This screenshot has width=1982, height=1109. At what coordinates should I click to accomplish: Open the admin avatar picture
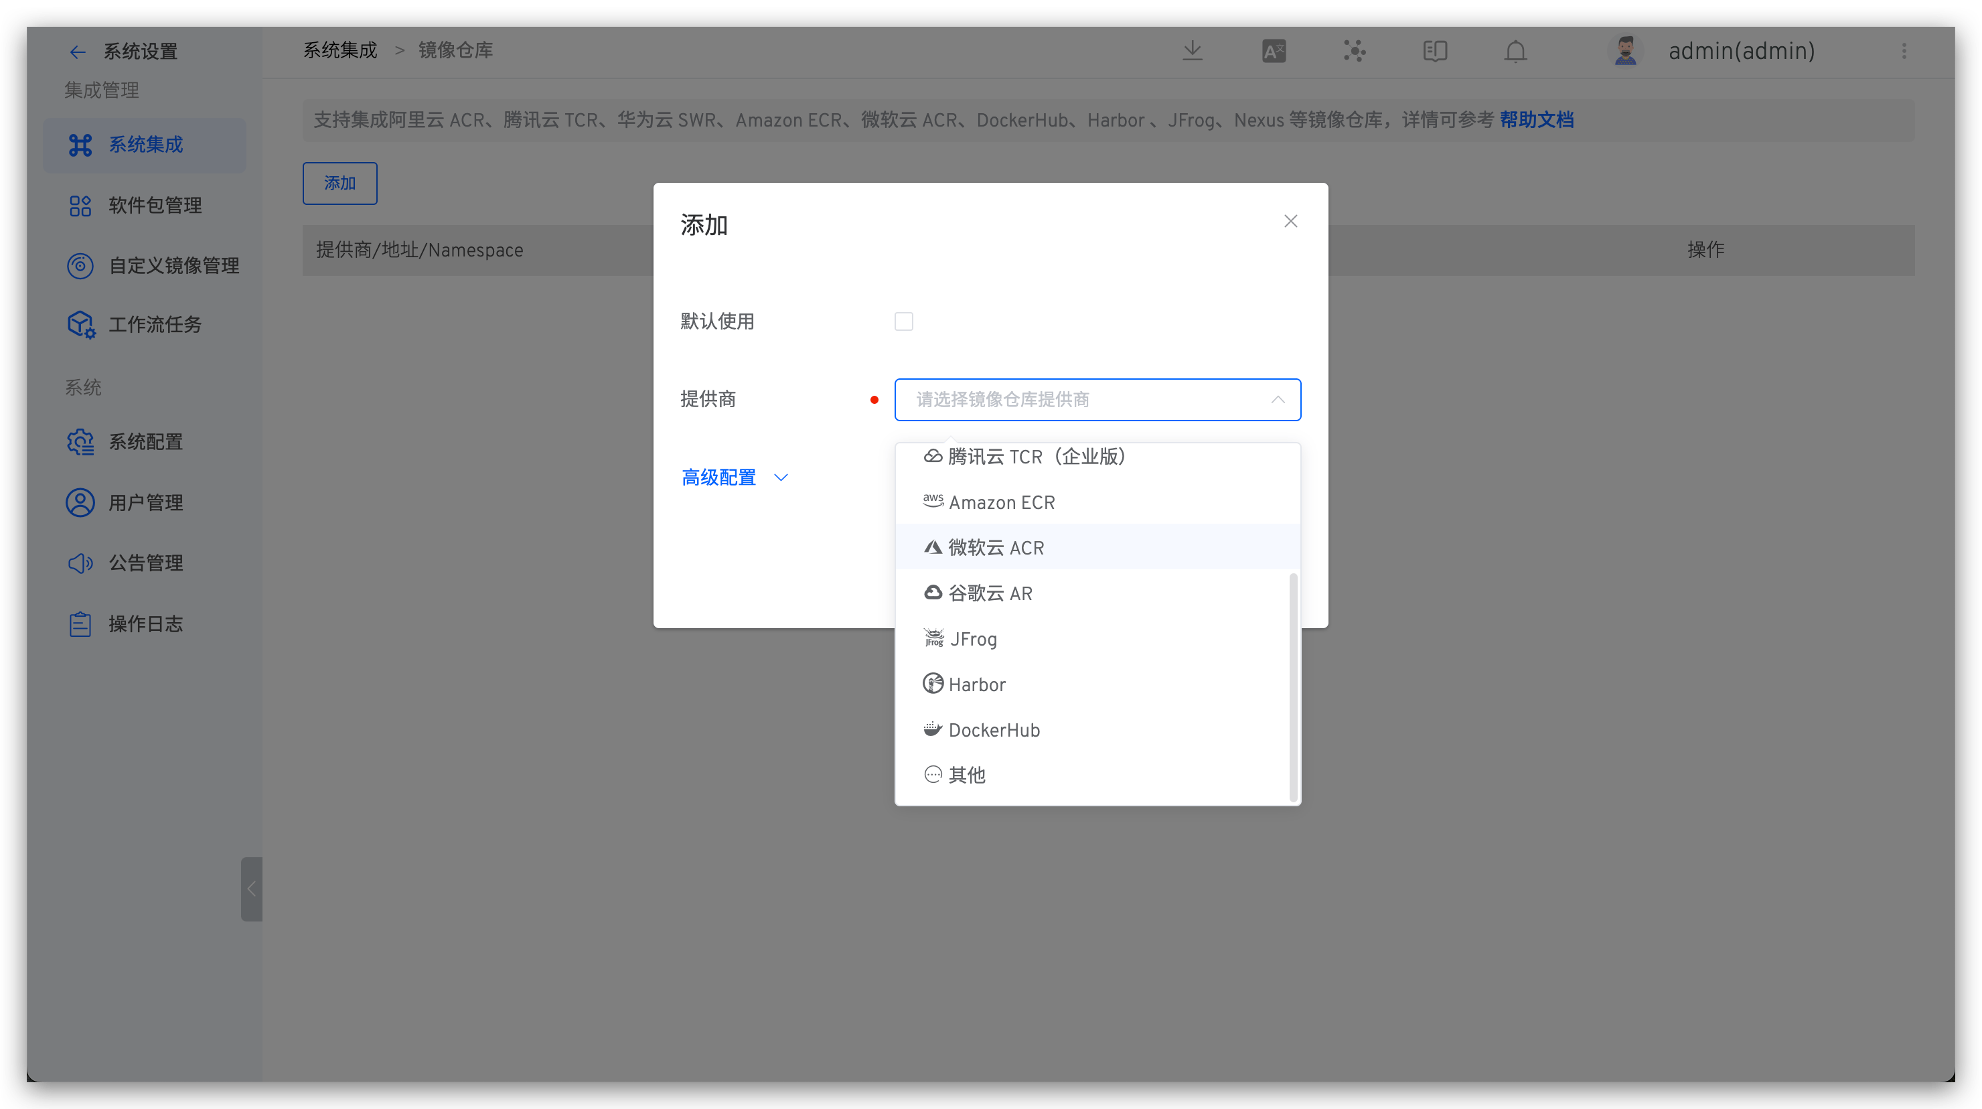(1625, 51)
